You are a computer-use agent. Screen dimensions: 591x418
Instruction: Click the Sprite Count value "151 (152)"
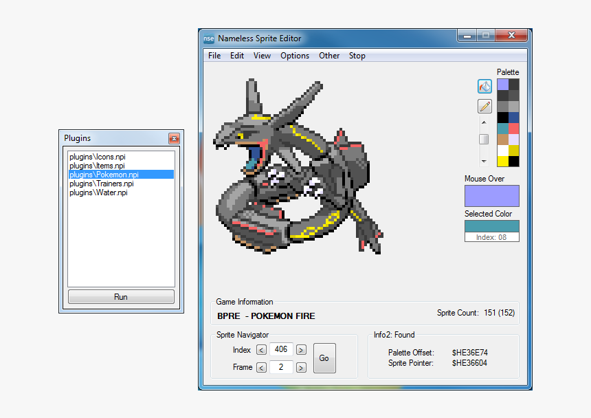coord(500,313)
